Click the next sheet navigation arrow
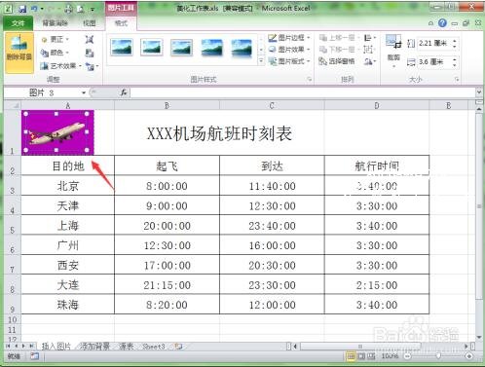 [23, 347]
